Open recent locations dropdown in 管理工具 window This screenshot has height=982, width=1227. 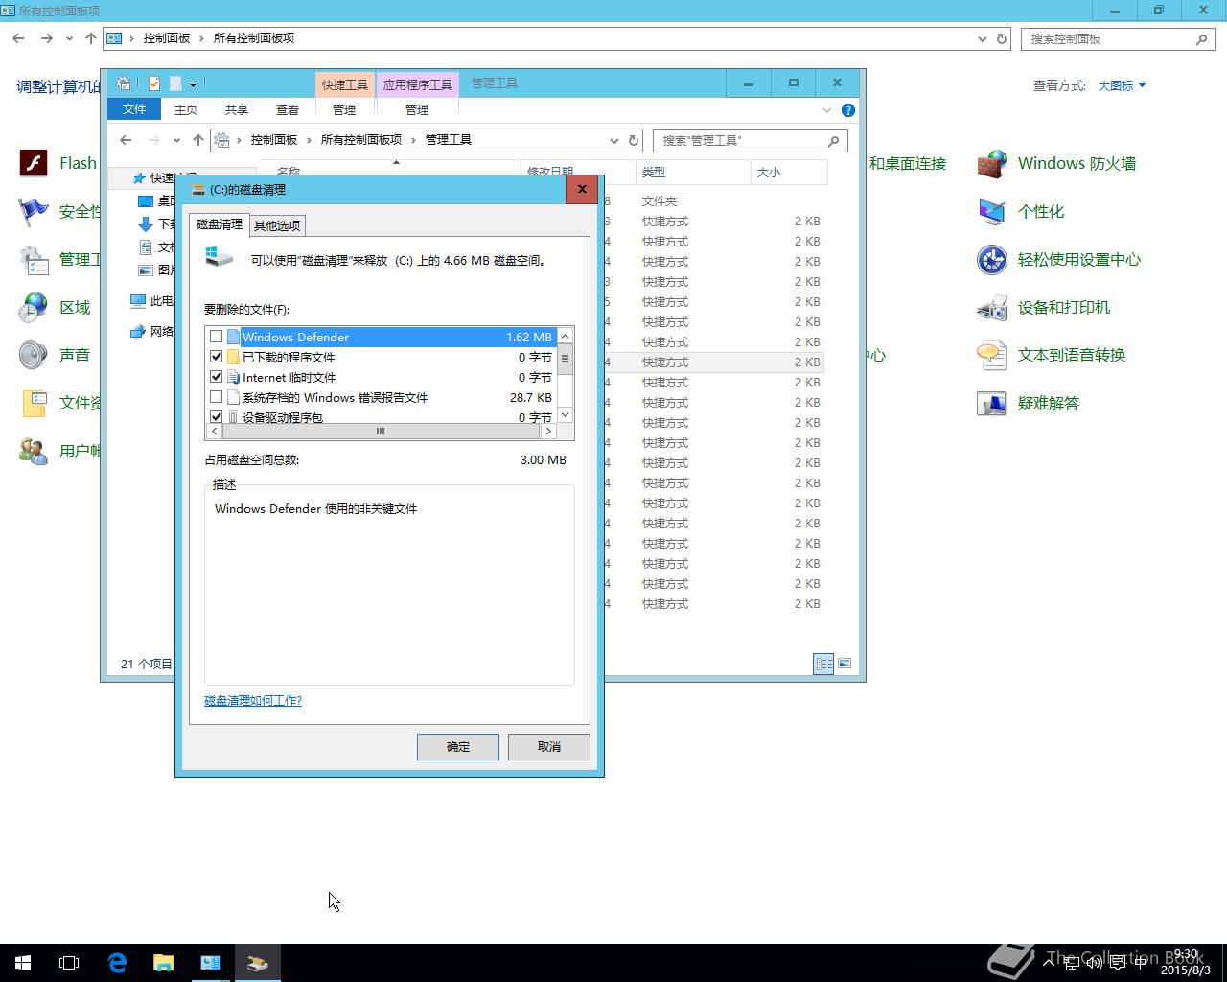[176, 140]
